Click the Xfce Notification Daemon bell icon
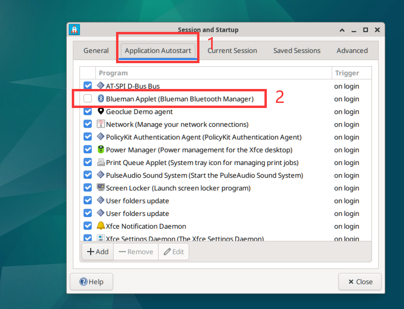This screenshot has height=309, width=404. (x=101, y=226)
